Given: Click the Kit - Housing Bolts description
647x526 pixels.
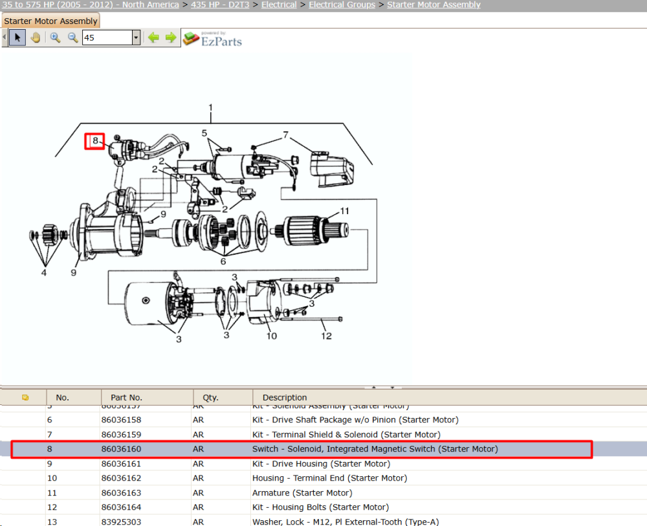Looking at the screenshot, I should click(321, 507).
